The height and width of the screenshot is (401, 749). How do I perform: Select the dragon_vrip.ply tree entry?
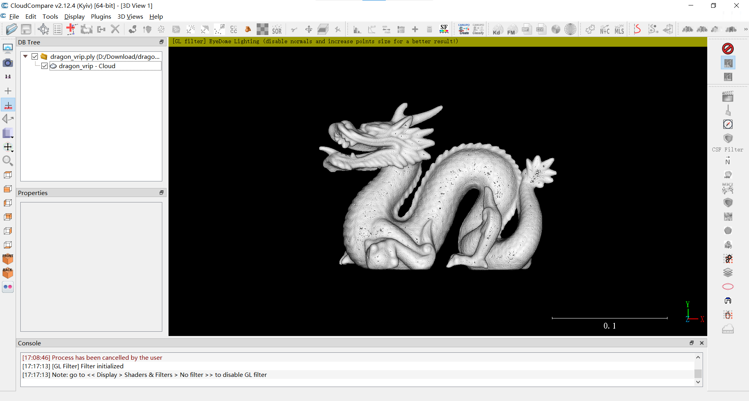coord(105,56)
